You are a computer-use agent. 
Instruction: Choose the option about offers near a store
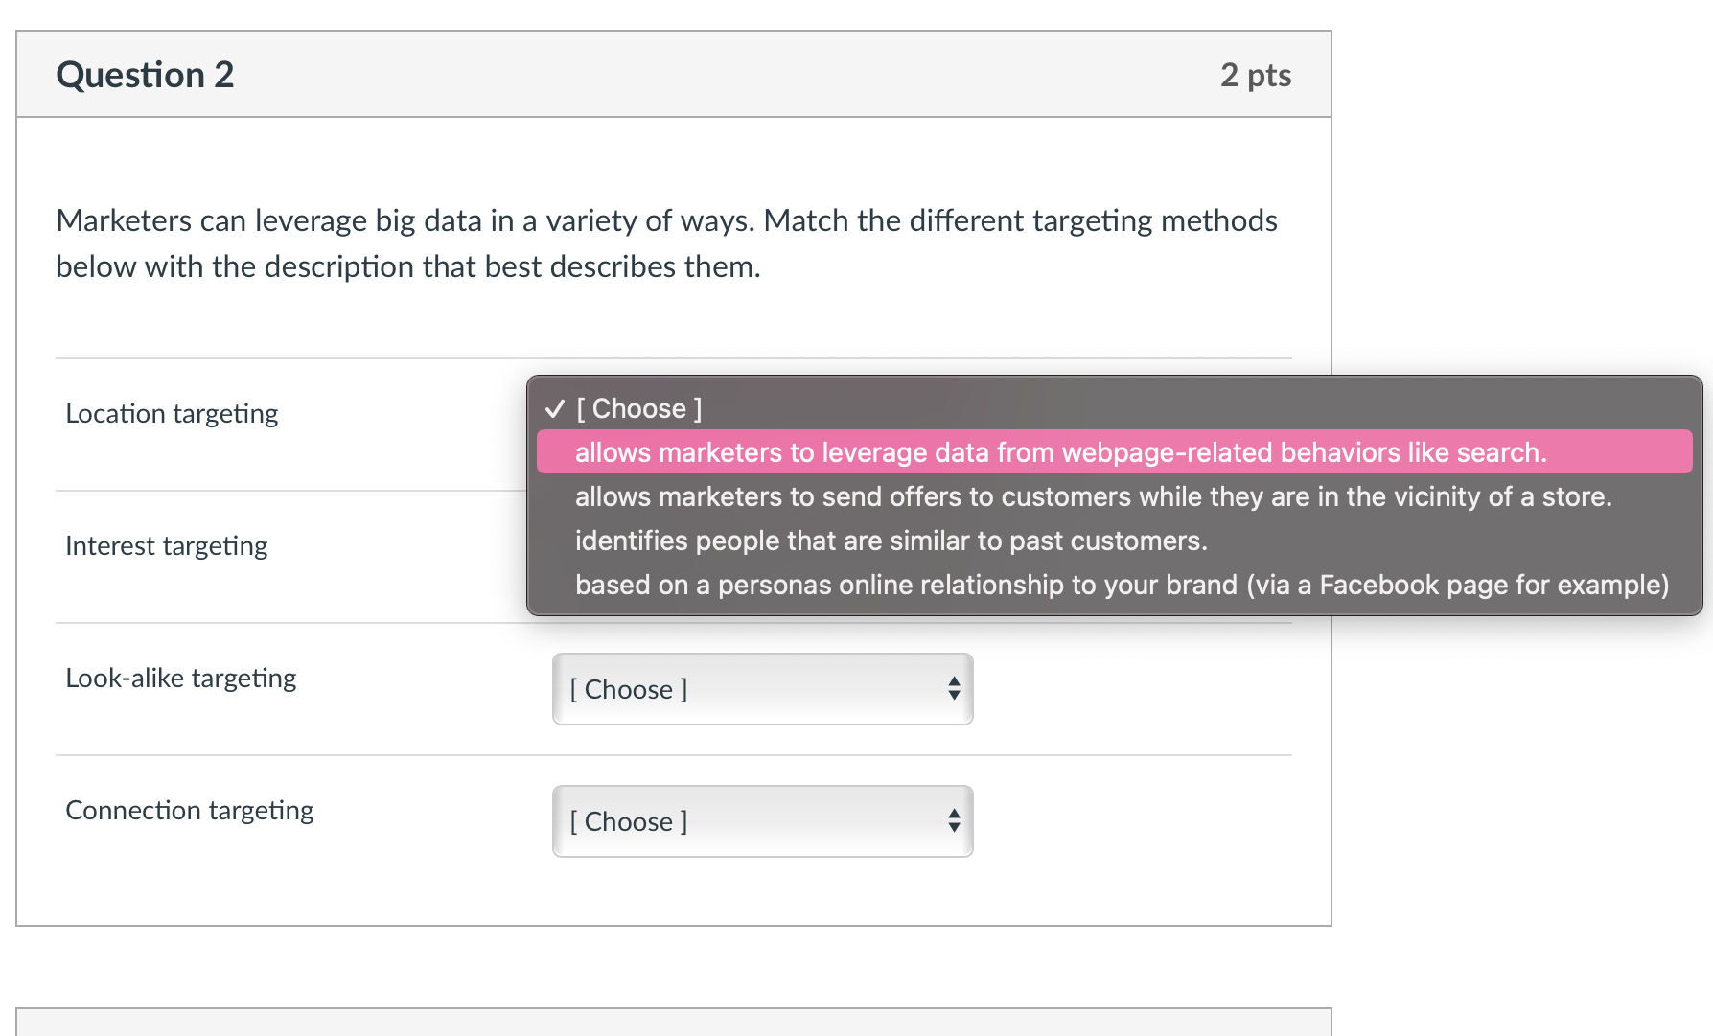point(1094,496)
